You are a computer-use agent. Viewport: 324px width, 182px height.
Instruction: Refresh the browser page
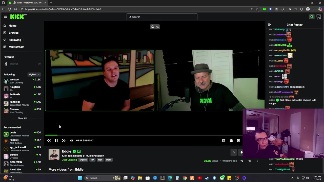(9, 9)
